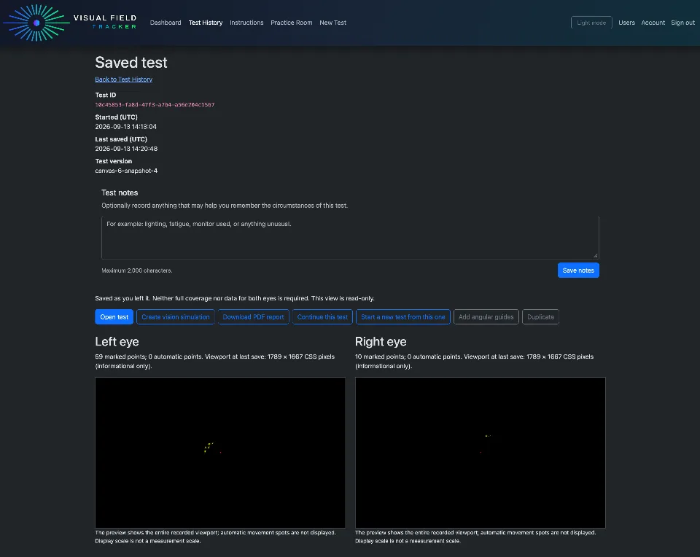Screen dimensions: 700x557
Task: Go to Test History in navigation
Action: pyautogui.click(x=206, y=23)
